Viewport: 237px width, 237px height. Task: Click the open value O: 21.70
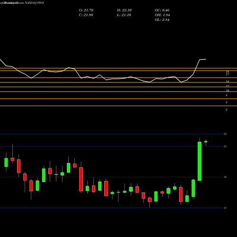pos(86,10)
